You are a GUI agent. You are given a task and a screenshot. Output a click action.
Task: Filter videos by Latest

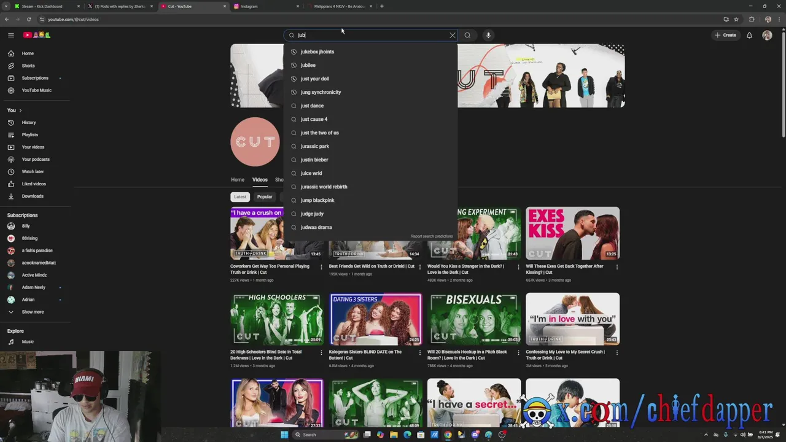point(240,197)
